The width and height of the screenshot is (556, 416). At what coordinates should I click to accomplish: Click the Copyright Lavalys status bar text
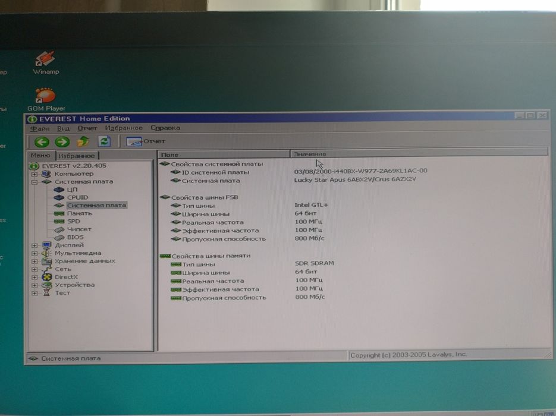point(409,354)
